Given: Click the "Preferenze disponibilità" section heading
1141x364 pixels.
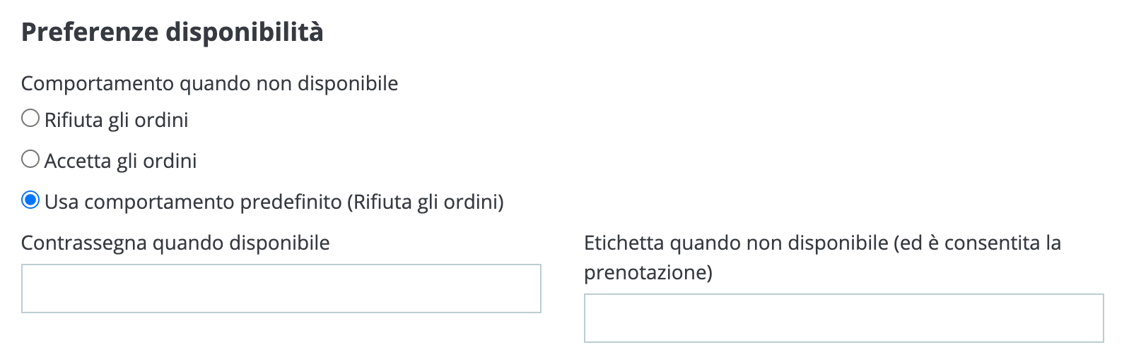Looking at the screenshot, I should [x=172, y=32].
